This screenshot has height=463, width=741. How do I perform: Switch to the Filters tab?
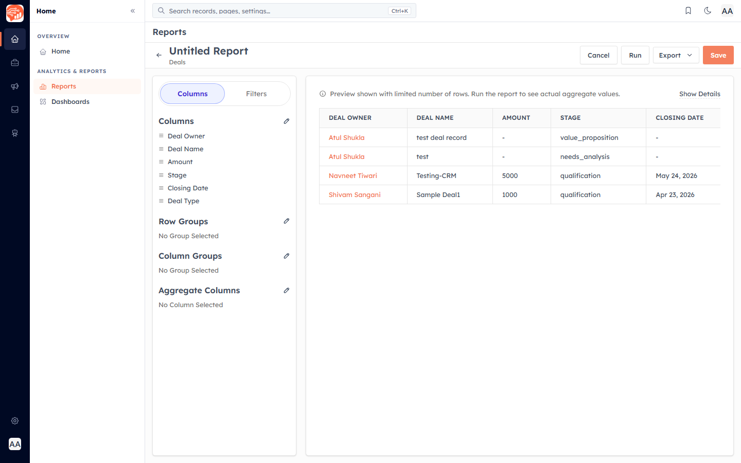256,94
